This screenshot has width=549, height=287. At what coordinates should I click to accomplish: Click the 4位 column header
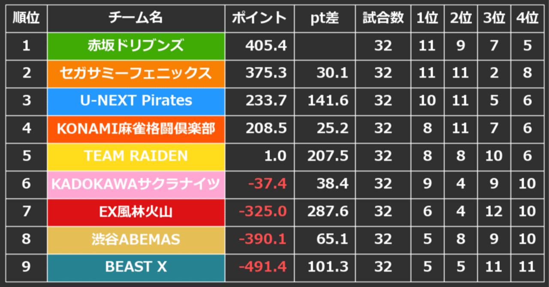(527, 18)
